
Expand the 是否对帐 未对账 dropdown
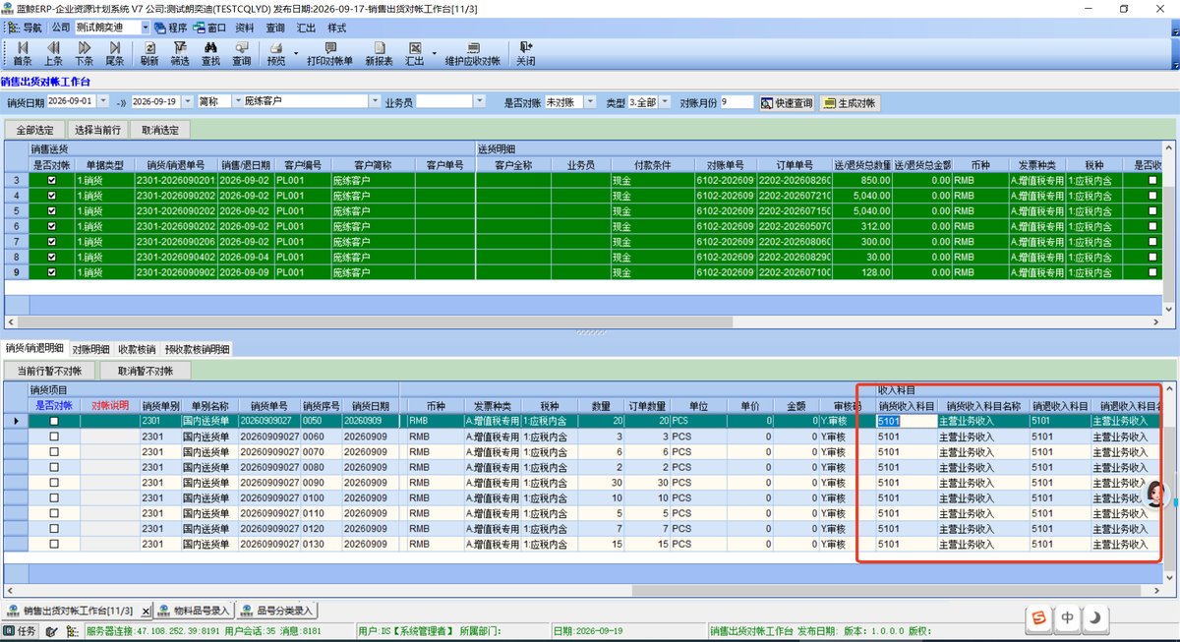pyautogui.click(x=592, y=102)
